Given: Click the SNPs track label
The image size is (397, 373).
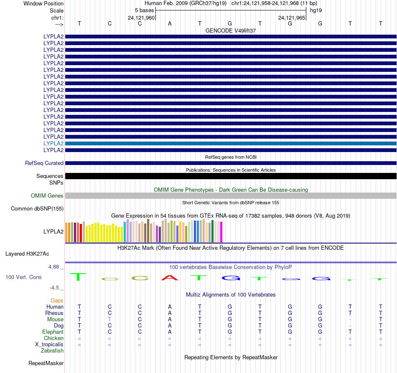Looking at the screenshot, I should [56, 183].
